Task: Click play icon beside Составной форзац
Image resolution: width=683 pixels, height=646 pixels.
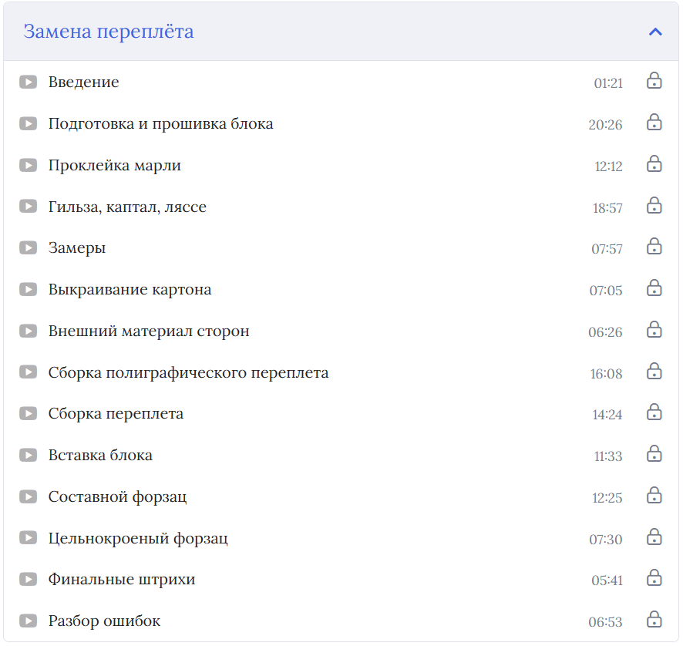Action: pos(28,496)
